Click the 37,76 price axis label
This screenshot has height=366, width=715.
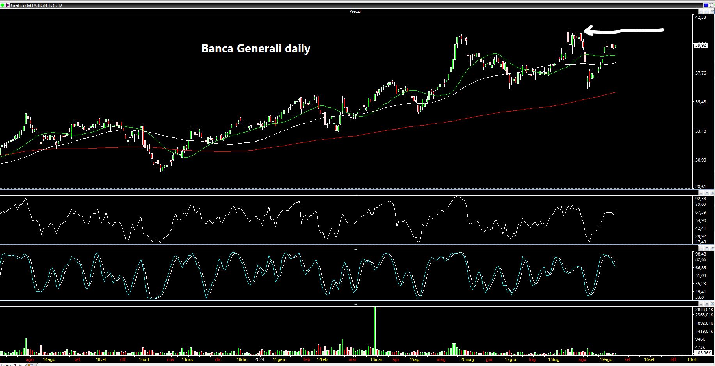[701, 73]
